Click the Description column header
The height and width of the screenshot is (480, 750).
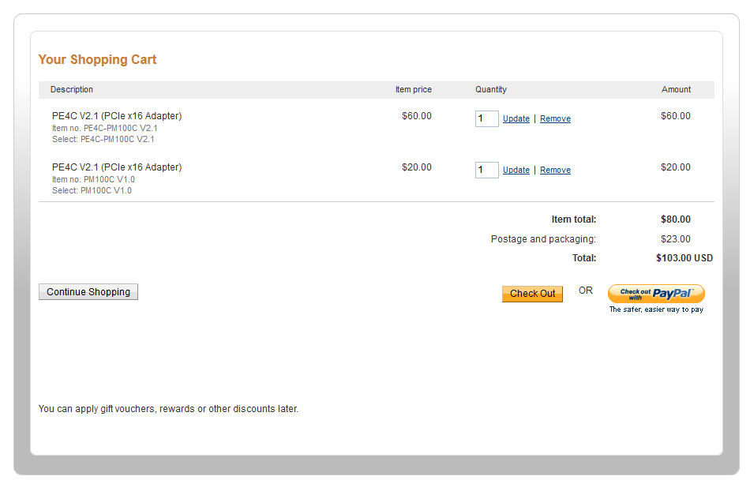72,89
